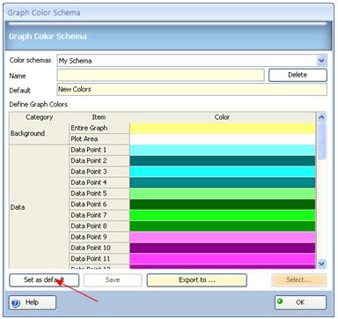This screenshot has width=338, height=319.
Task: Select the Data Point 4 item cell
Action: coord(99,182)
